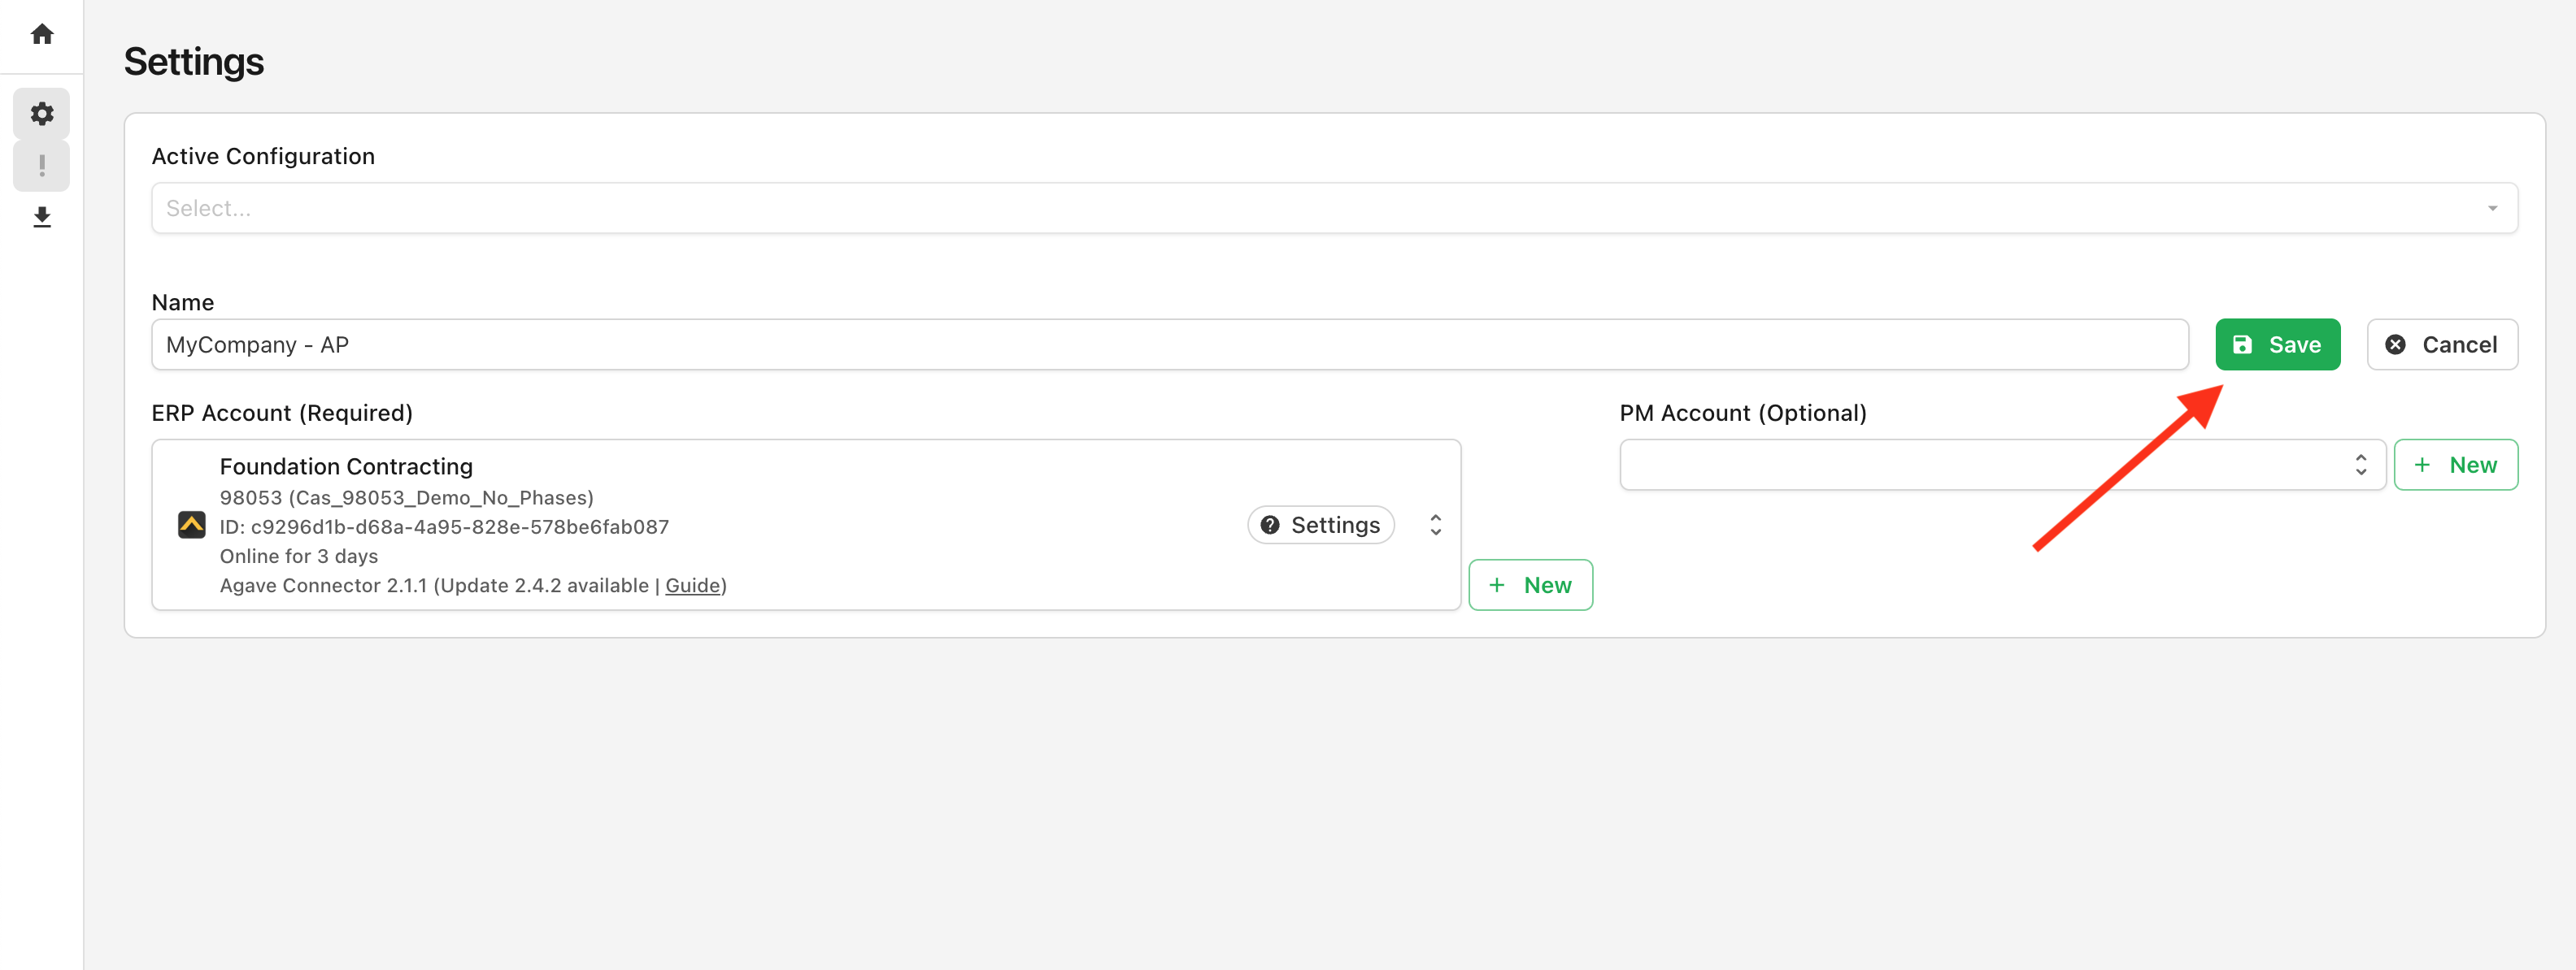Click the Foundation Contracting ERP logo icon
The image size is (2576, 970).
(192, 525)
